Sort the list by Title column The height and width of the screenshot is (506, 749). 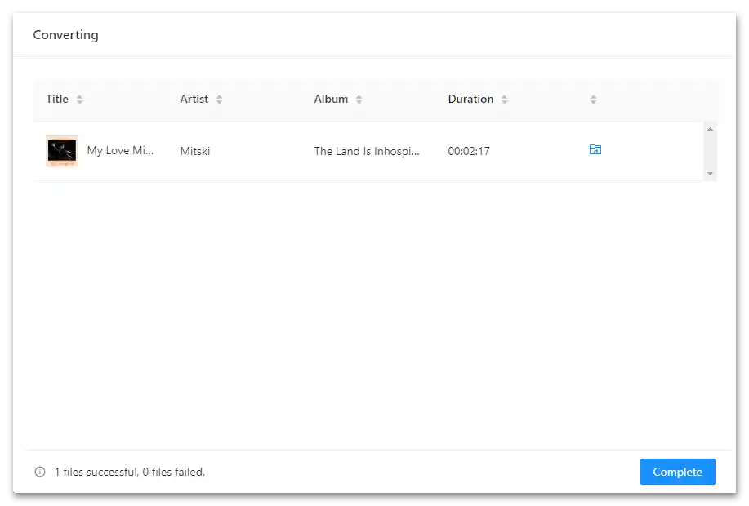(80, 100)
